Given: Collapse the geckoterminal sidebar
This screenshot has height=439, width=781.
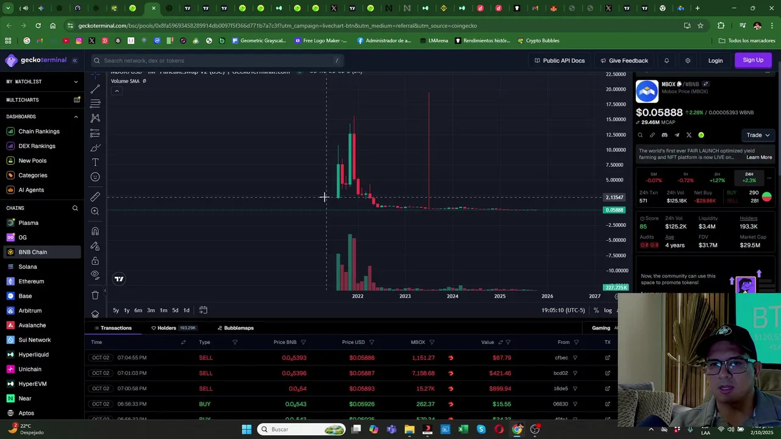Looking at the screenshot, I should click(74, 60).
